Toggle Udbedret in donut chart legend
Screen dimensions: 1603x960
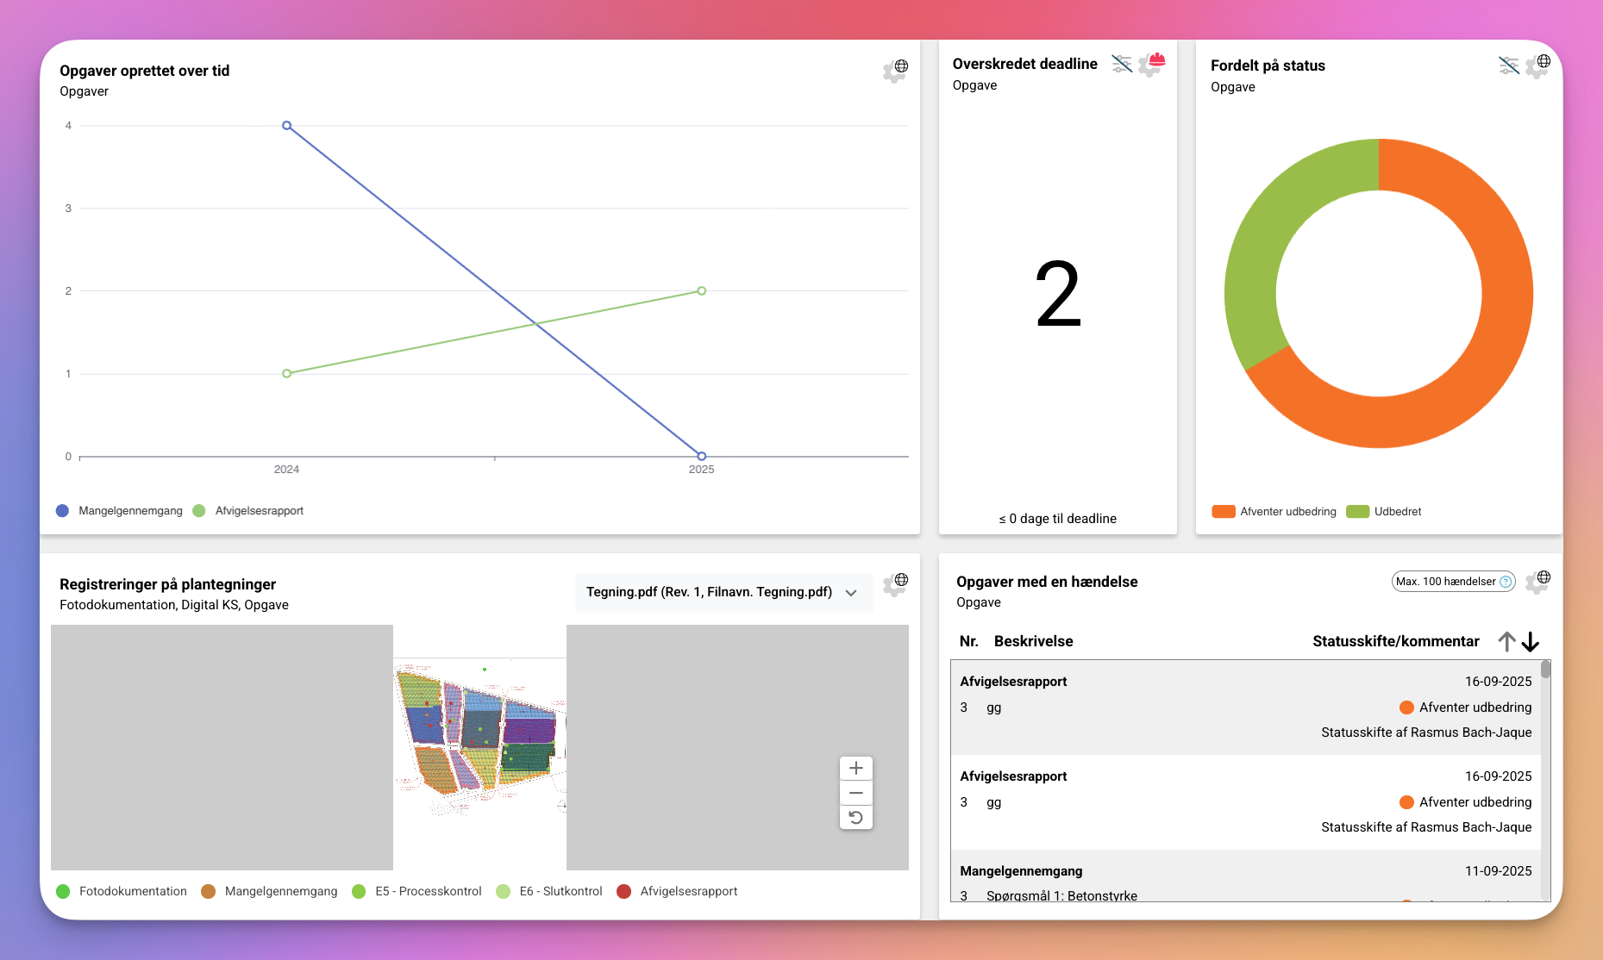tap(1384, 512)
